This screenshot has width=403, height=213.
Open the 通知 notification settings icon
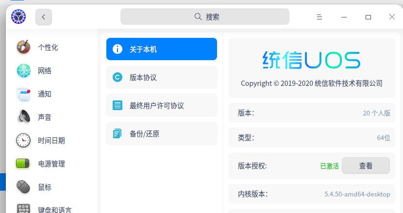23,94
